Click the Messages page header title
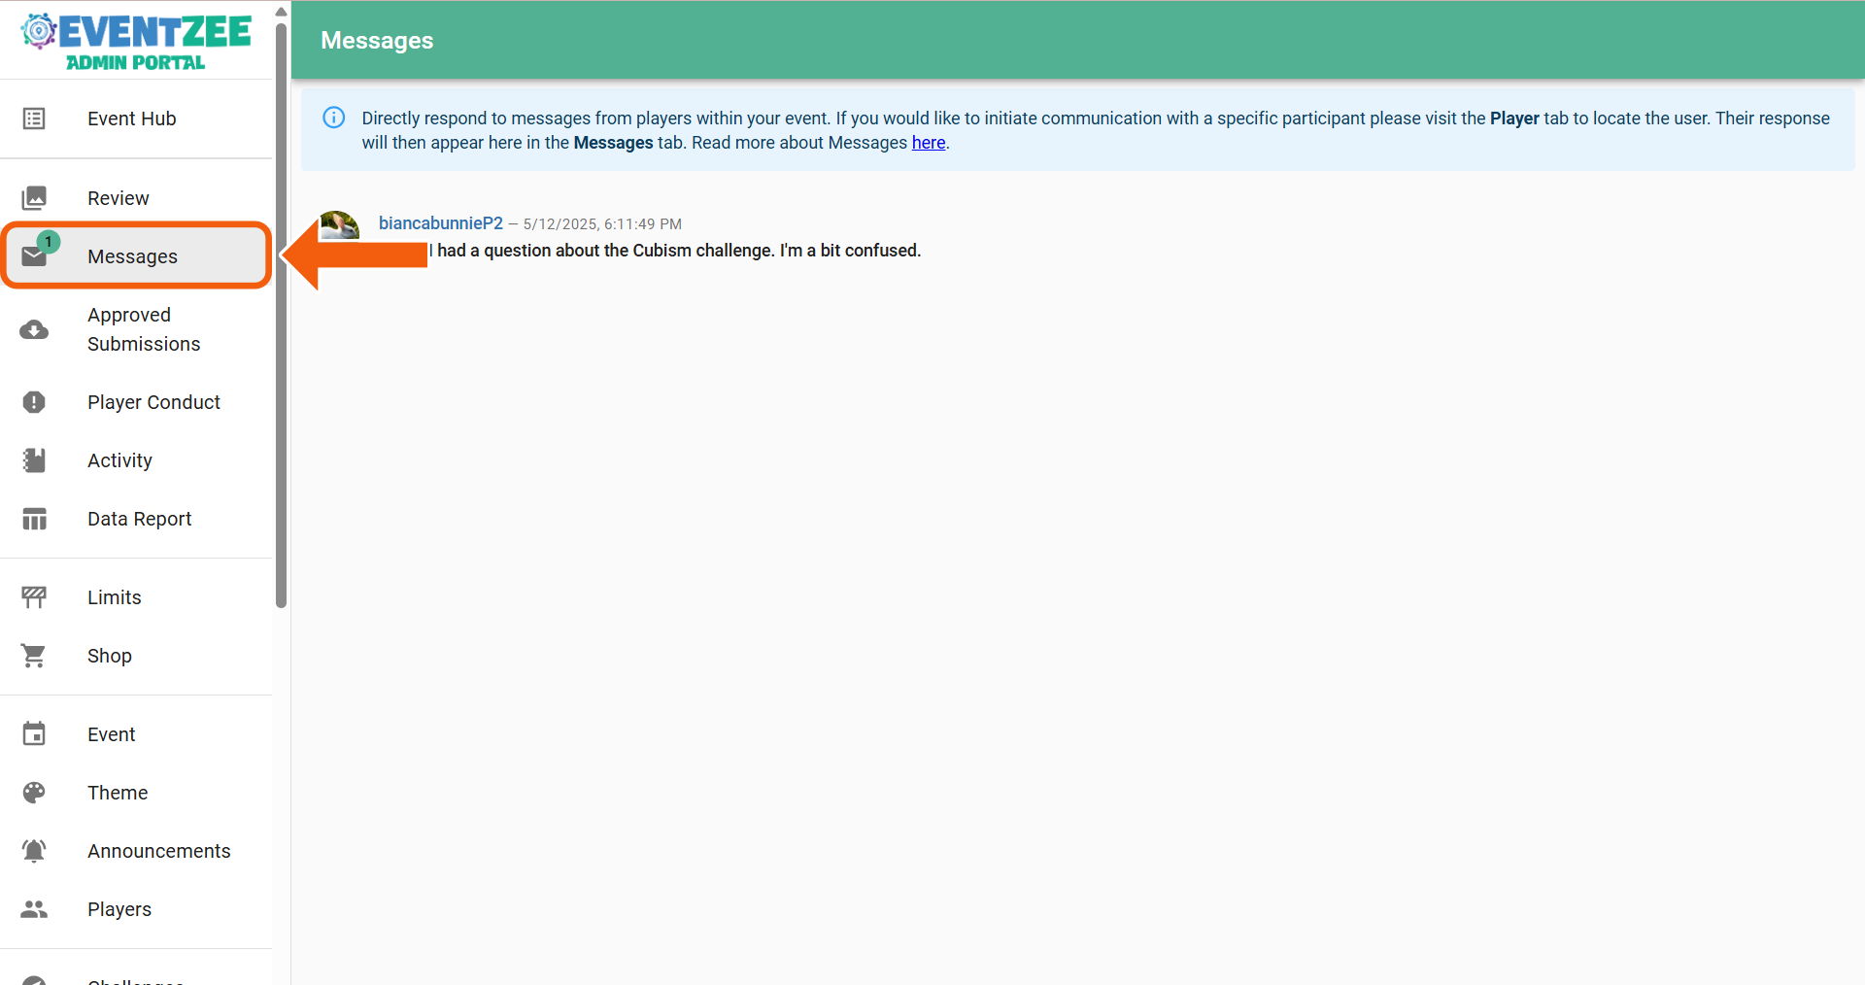This screenshot has width=1865, height=985. [x=377, y=41]
